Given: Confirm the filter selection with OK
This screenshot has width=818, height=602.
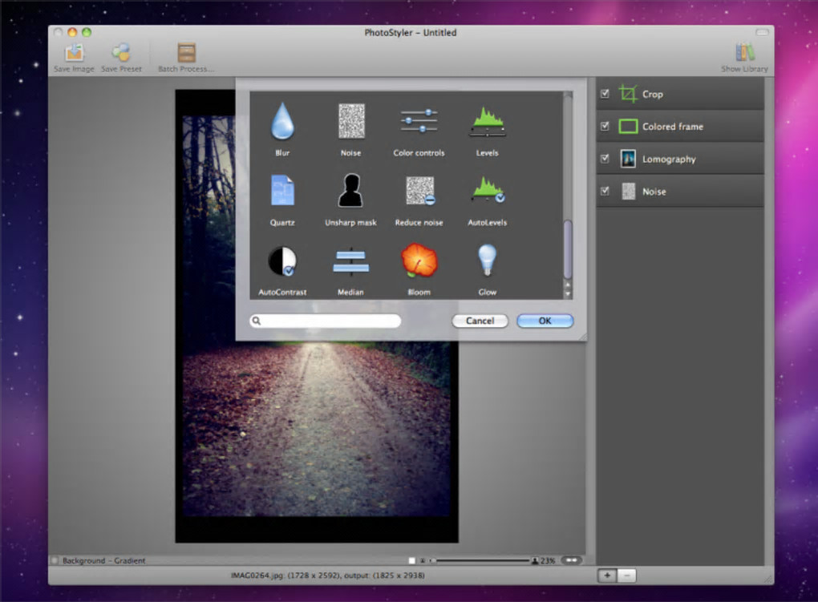Looking at the screenshot, I should pos(545,321).
